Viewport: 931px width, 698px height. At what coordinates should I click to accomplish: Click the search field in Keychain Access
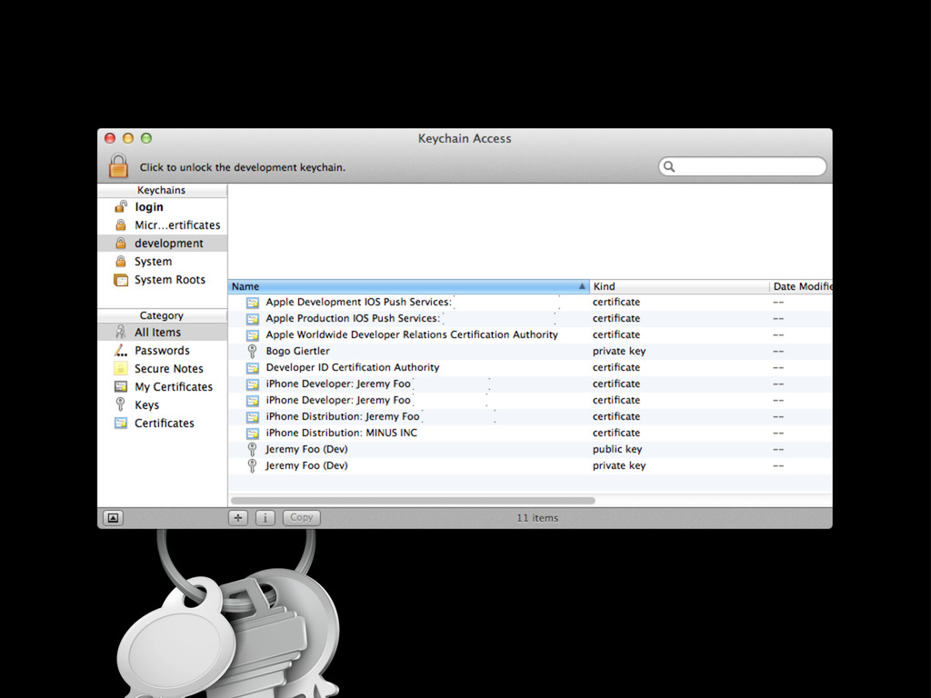tap(742, 166)
